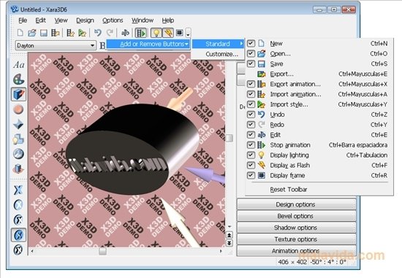Toggle the Display lighting bulb toolbar icon

156,33
